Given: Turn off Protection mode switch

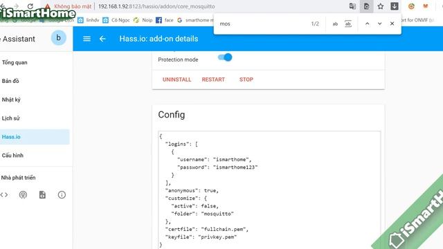Looking at the screenshot, I should [225, 57].
